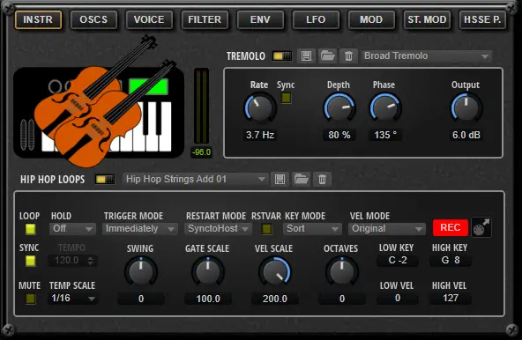Open the Temp Scale 1/16 dropdown
Image resolution: width=522 pixels, height=340 pixels.
pos(73,298)
